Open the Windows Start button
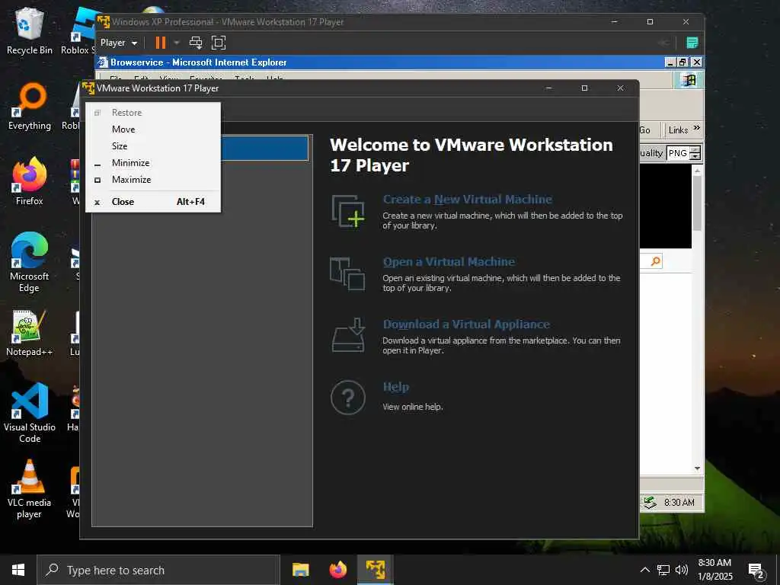 click(x=18, y=570)
